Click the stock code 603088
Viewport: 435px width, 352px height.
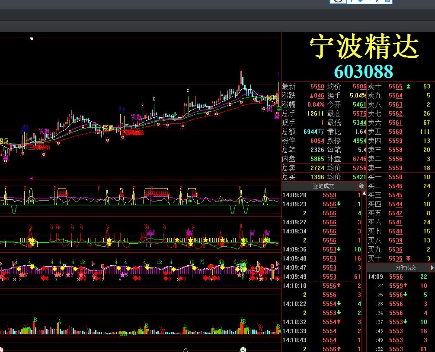tap(363, 72)
